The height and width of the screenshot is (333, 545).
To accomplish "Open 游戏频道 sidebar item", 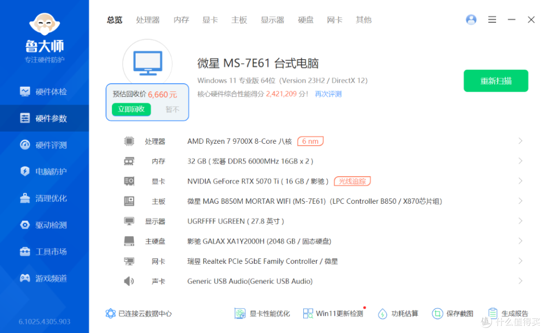I will [x=44, y=279].
